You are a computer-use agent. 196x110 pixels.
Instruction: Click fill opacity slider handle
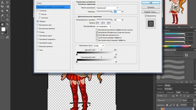point(112,20)
